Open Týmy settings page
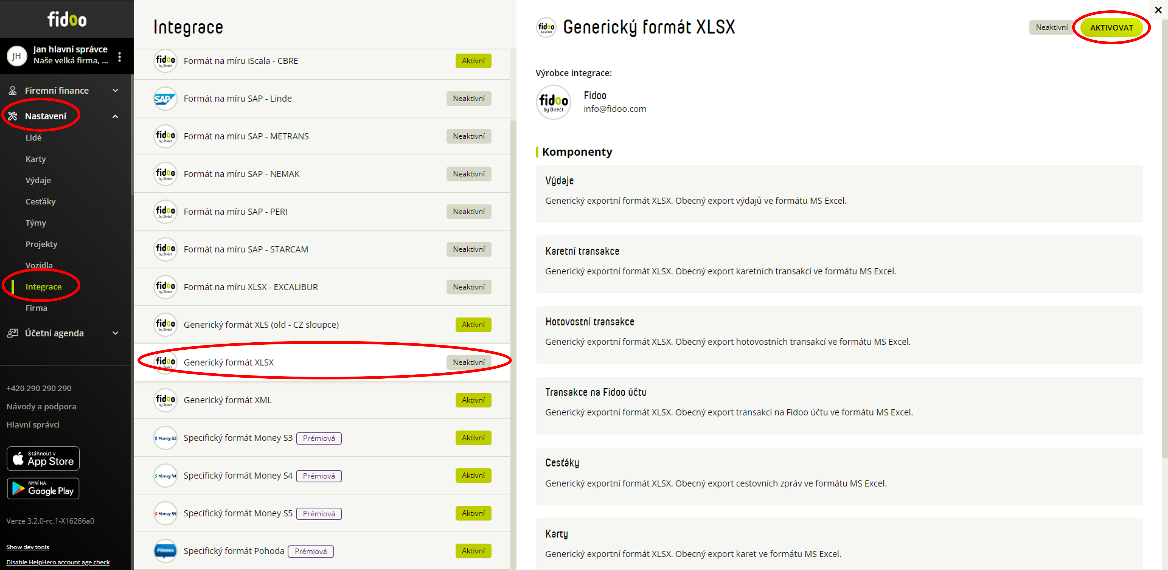This screenshot has width=1168, height=570. coord(36,223)
